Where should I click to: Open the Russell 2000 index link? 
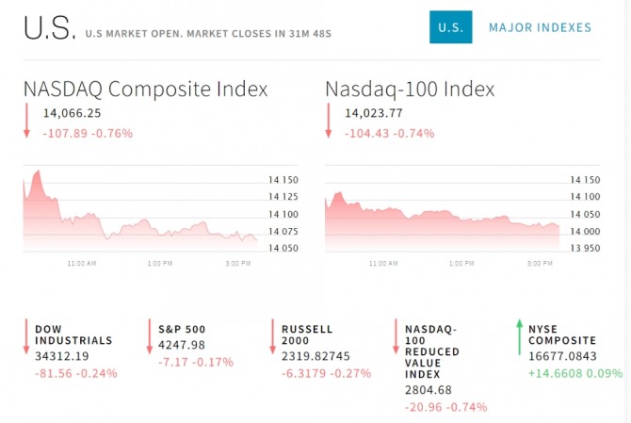(307, 334)
